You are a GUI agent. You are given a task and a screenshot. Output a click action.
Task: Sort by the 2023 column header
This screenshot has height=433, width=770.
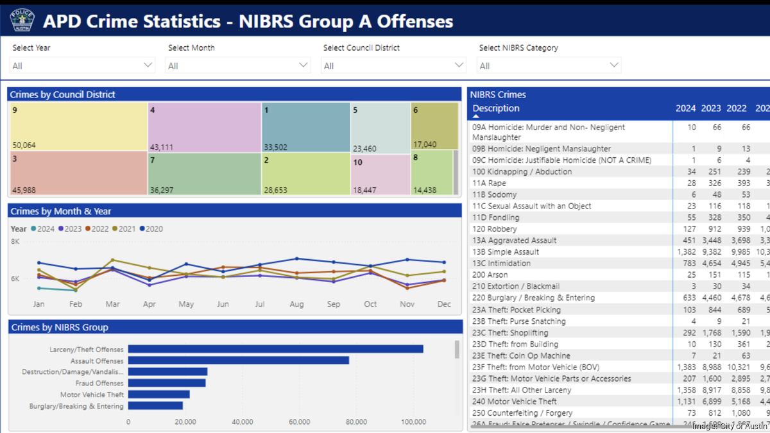711,108
